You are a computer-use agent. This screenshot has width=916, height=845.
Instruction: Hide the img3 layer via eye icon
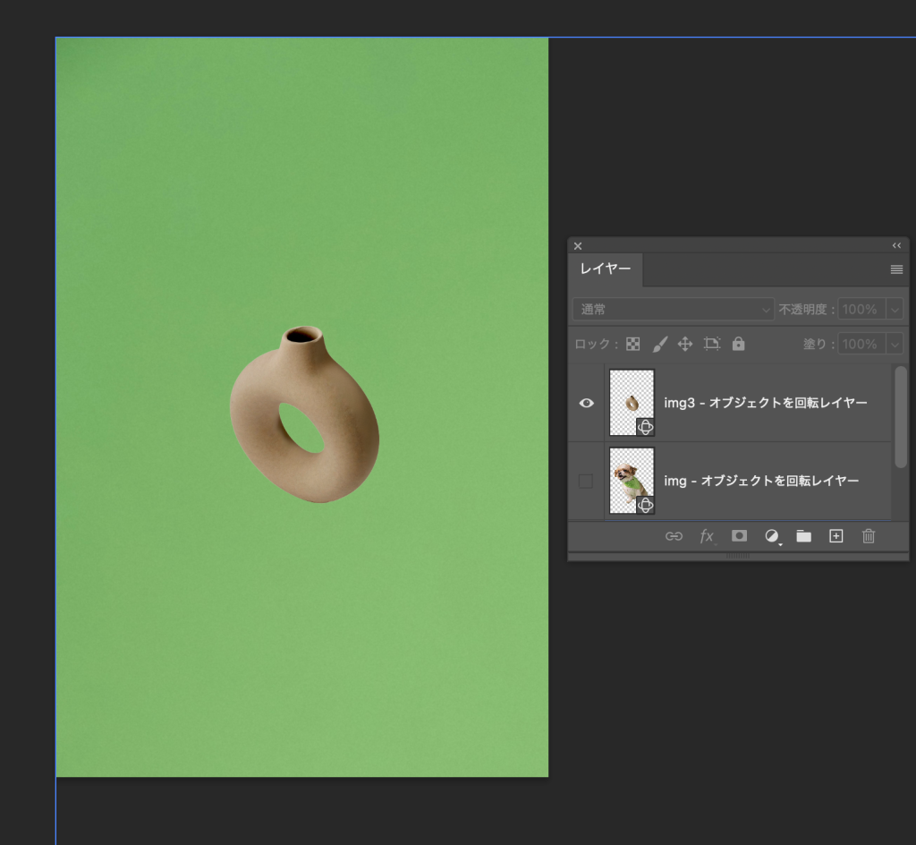(x=586, y=403)
